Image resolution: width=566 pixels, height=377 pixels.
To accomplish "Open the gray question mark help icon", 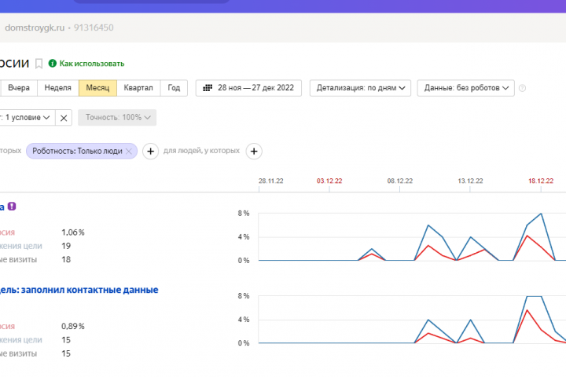I will click(x=522, y=88).
